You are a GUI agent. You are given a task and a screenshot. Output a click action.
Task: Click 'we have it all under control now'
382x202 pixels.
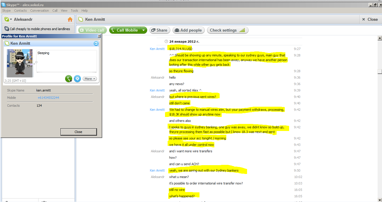coord(192,145)
